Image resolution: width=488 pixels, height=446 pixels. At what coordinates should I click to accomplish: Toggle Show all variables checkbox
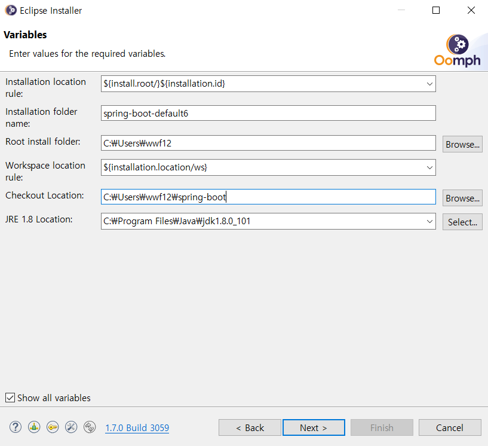[10, 398]
